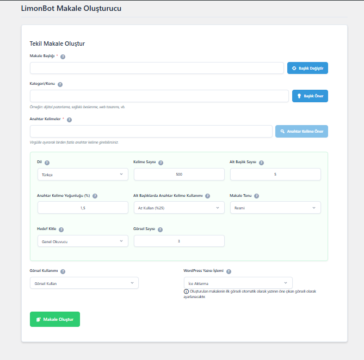Viewport: 364px width, 360px height.
Task: Show help for Makale Tonu
Action: 256,196
